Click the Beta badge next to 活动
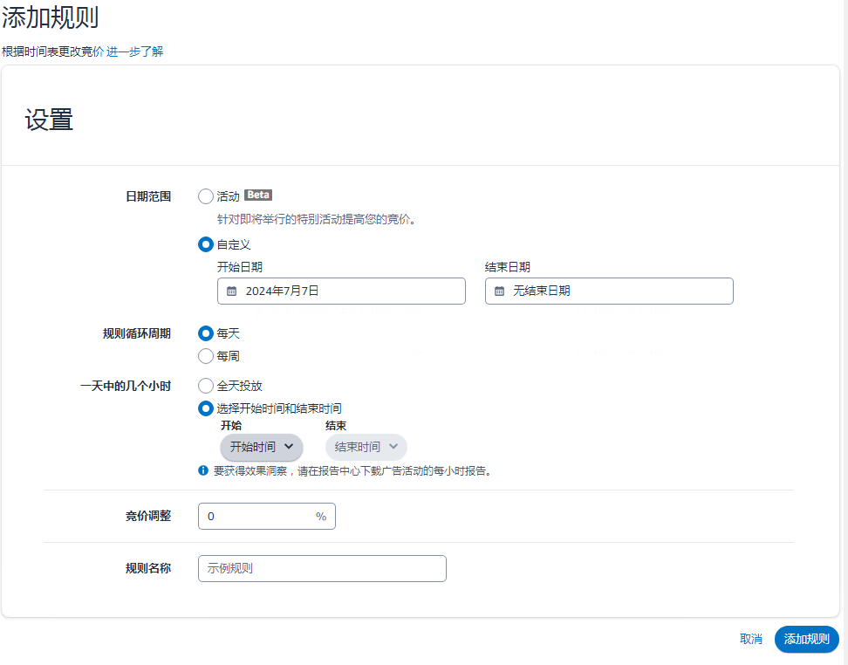This screenshot has width=848, height=665. pyautogui.click(x=257, y=195)
